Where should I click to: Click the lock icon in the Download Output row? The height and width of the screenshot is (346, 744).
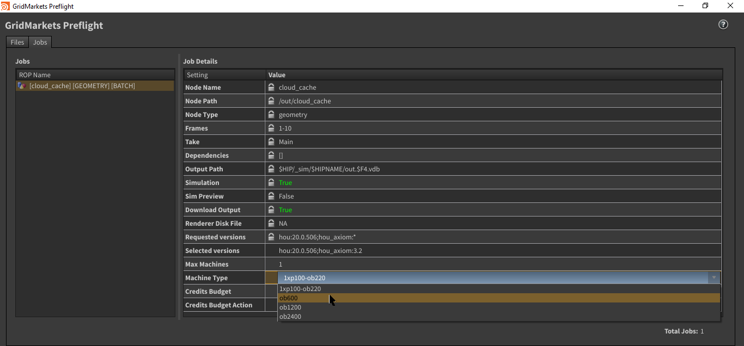click(271, 209)
